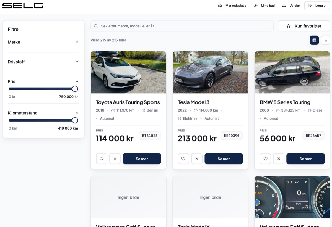Click the star icon in Kun favoritter
The width and height of the screenshot is (332, 227).
289,26
